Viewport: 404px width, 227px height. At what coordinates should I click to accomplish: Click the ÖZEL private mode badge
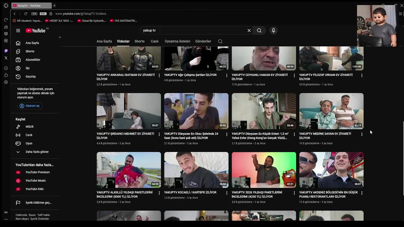pyautogui.click(x=43, y=14)
